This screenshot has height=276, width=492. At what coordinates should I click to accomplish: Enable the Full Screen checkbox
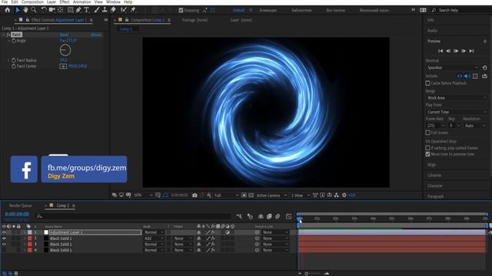(x=427, y=133)
